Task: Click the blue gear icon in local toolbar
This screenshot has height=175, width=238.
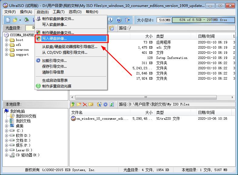Action: [x=106, y=104]
